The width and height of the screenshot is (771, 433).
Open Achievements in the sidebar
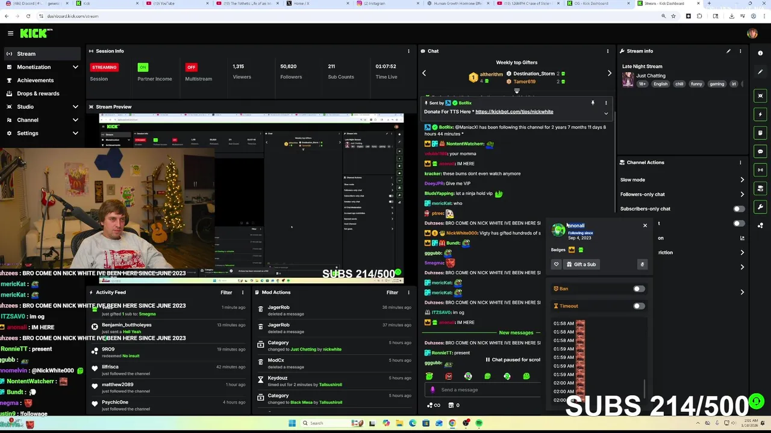coord(41,80)
